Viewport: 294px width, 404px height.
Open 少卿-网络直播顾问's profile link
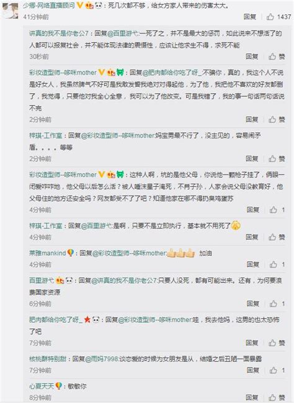pyautogui.click(x=48, y=5)
